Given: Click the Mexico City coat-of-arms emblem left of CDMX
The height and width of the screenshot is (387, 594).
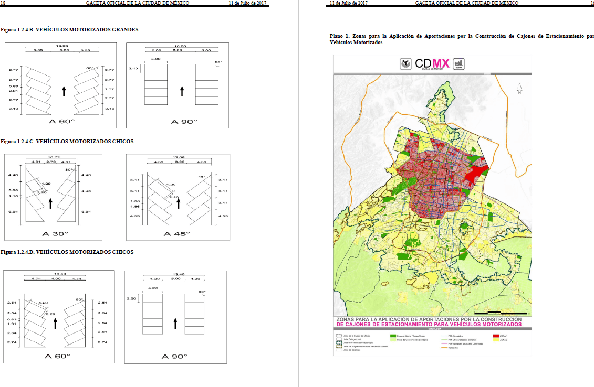Looking at the screenshot, I should tap(406, 63).
